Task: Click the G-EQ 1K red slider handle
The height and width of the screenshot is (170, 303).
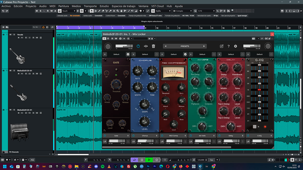Action: pos(259,90)
